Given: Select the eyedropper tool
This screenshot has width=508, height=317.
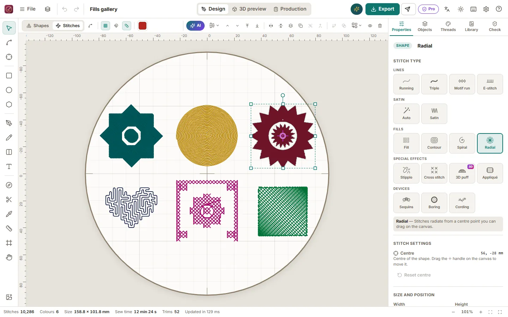Looking at the screenshot, I should [x=9, y=214].
